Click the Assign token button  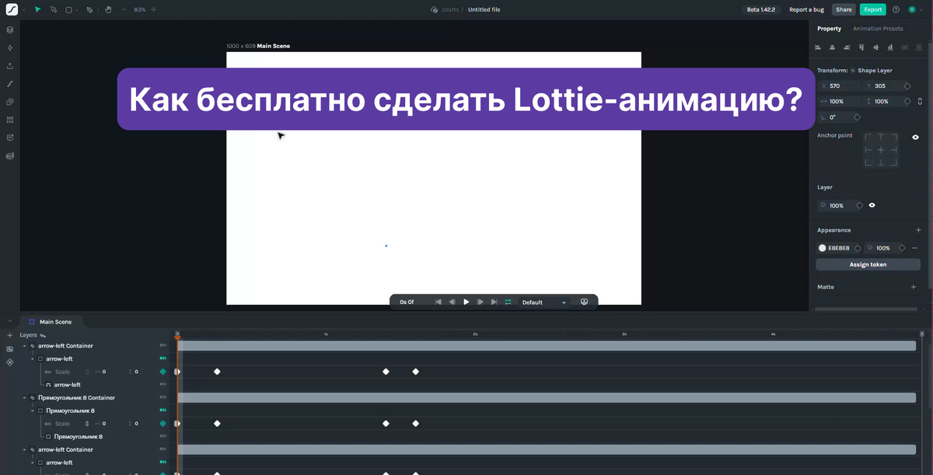(868, 264)
